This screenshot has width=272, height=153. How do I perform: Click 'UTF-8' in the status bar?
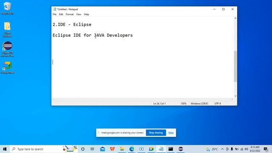[x=218, y=104]
